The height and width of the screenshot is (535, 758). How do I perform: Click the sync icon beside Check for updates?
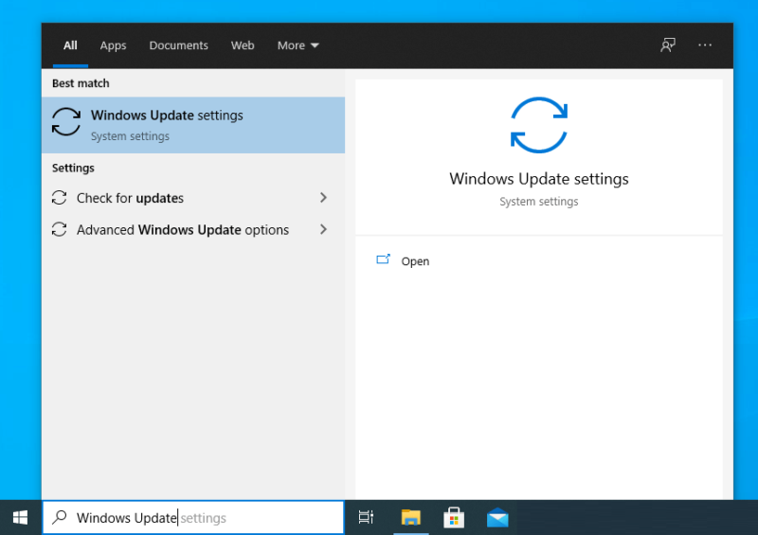(59, 198)
